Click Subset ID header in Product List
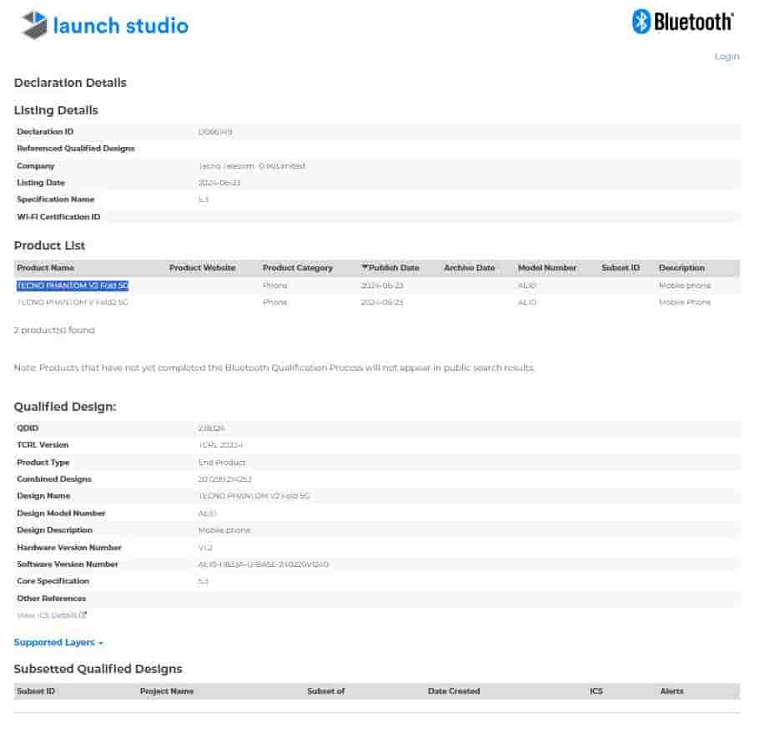Image resolution: width=770 pixels, height=729 pixels. click(x=620, y=268)
